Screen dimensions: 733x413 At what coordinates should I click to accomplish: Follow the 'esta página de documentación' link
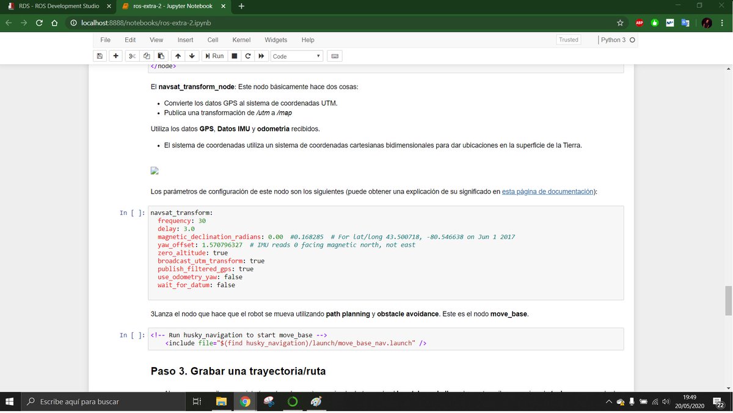[x=547, y=191]
